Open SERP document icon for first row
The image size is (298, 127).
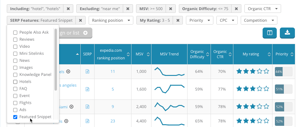[87, 72]
